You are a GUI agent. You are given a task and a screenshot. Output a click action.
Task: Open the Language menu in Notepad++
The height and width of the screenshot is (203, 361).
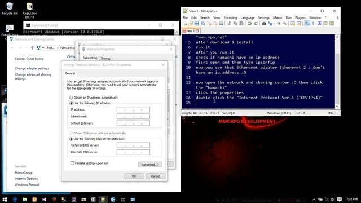(x=248, y=17)
